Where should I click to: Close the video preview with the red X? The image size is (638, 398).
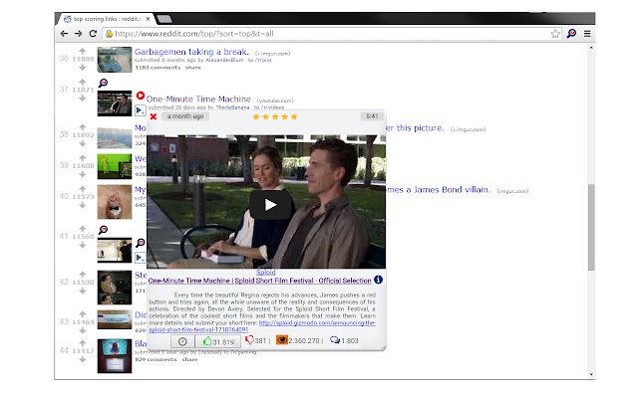(x=154, y=116)
